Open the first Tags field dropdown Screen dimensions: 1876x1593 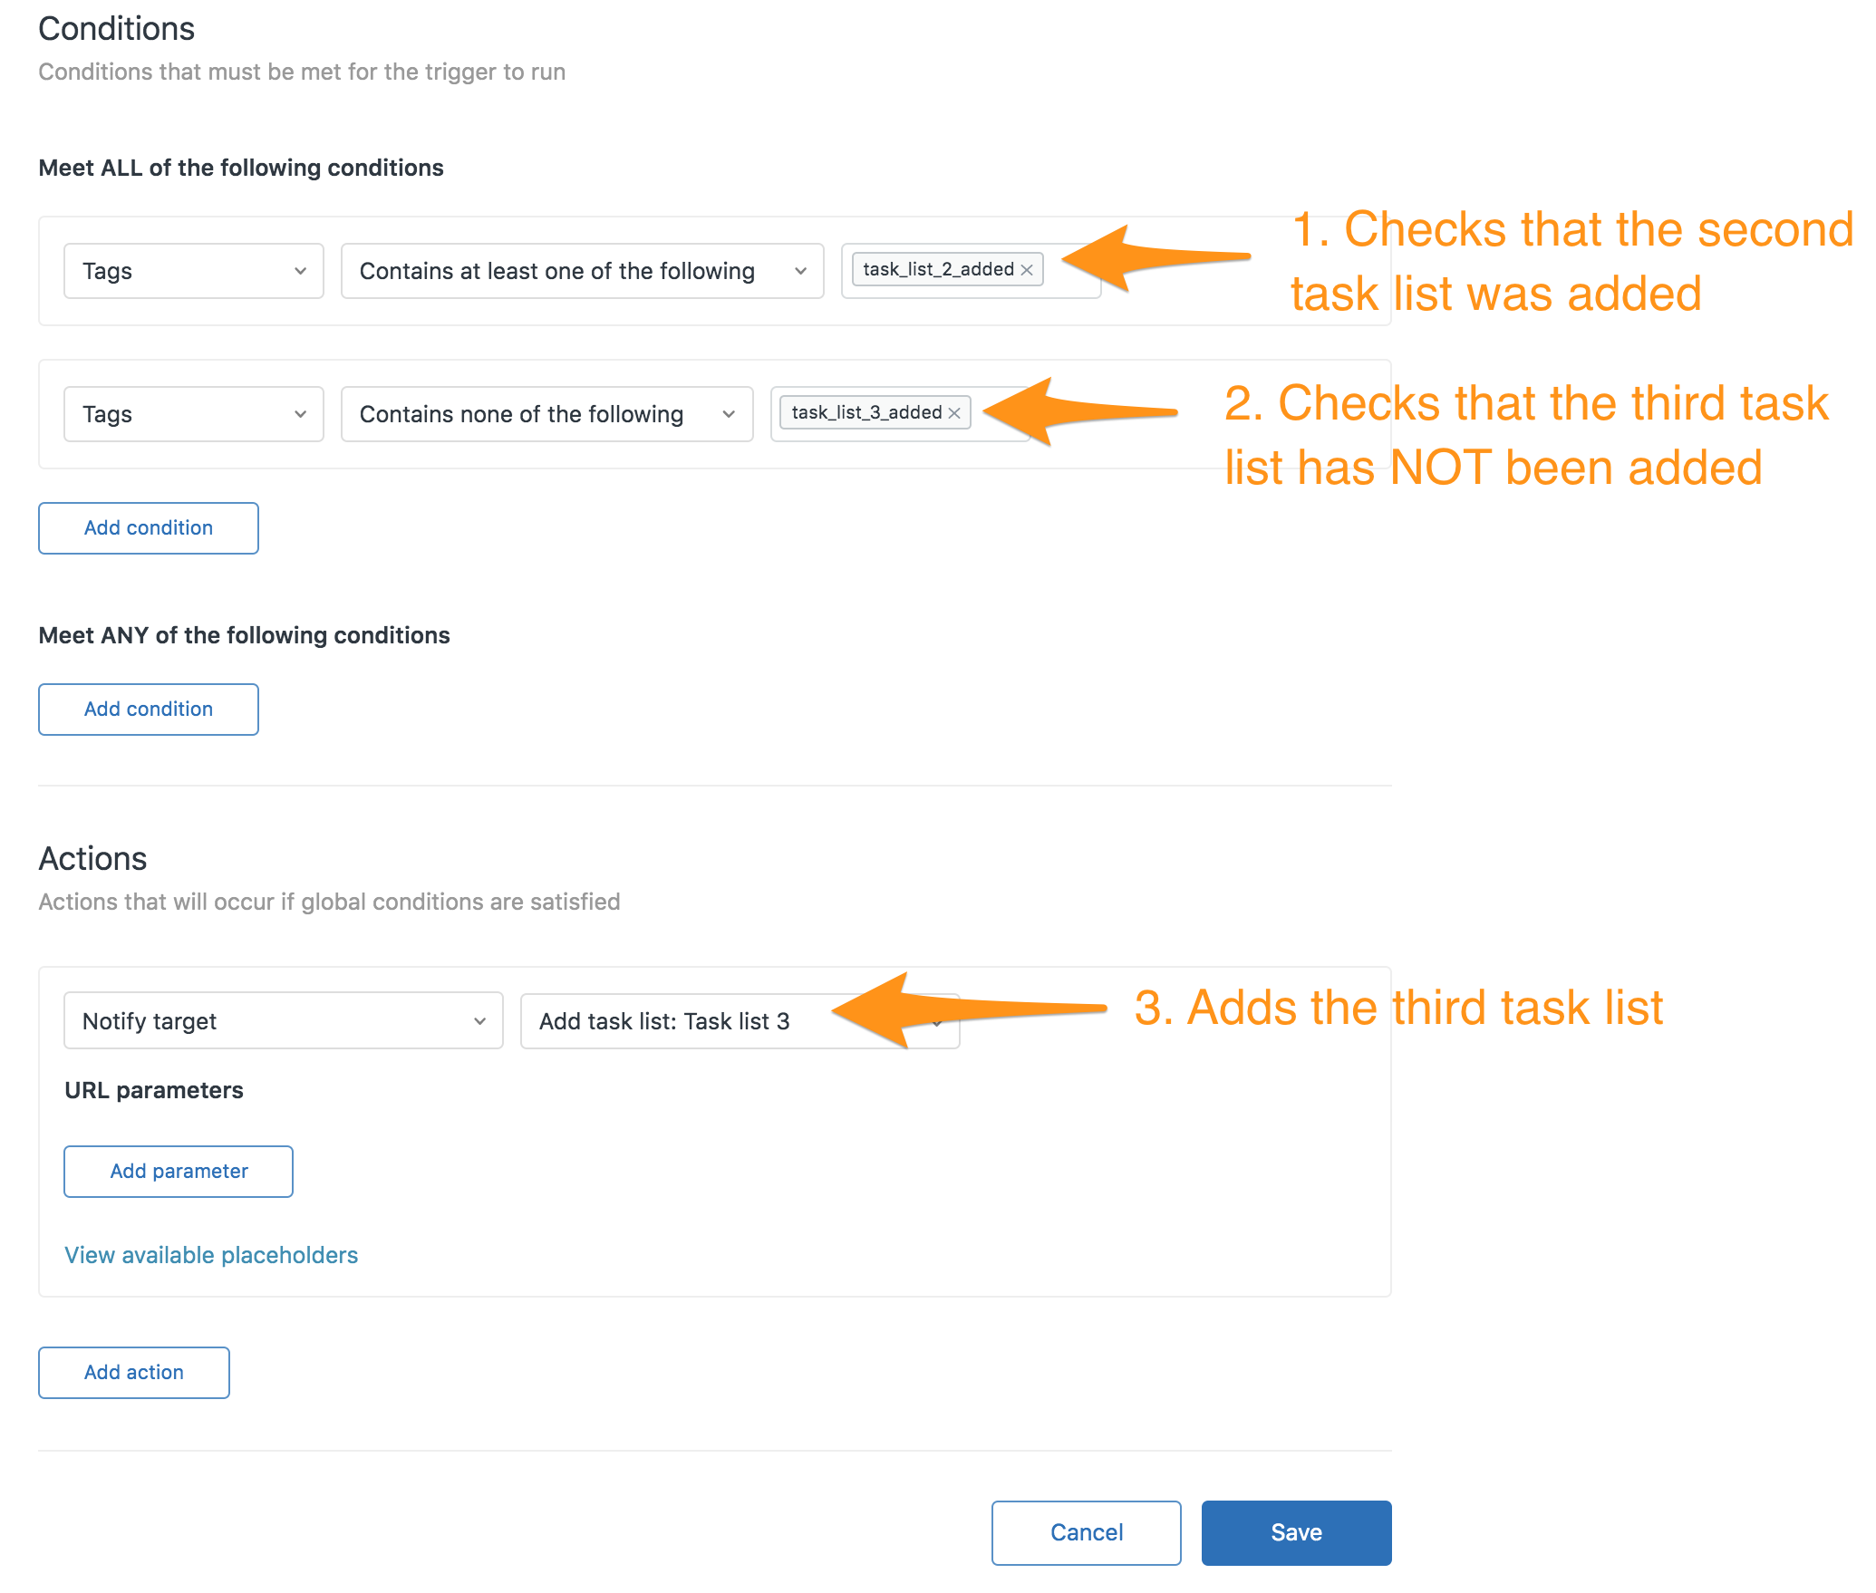click(x=194, y=271)
